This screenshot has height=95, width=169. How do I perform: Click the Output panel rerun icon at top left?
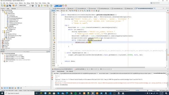click(52, 73)
